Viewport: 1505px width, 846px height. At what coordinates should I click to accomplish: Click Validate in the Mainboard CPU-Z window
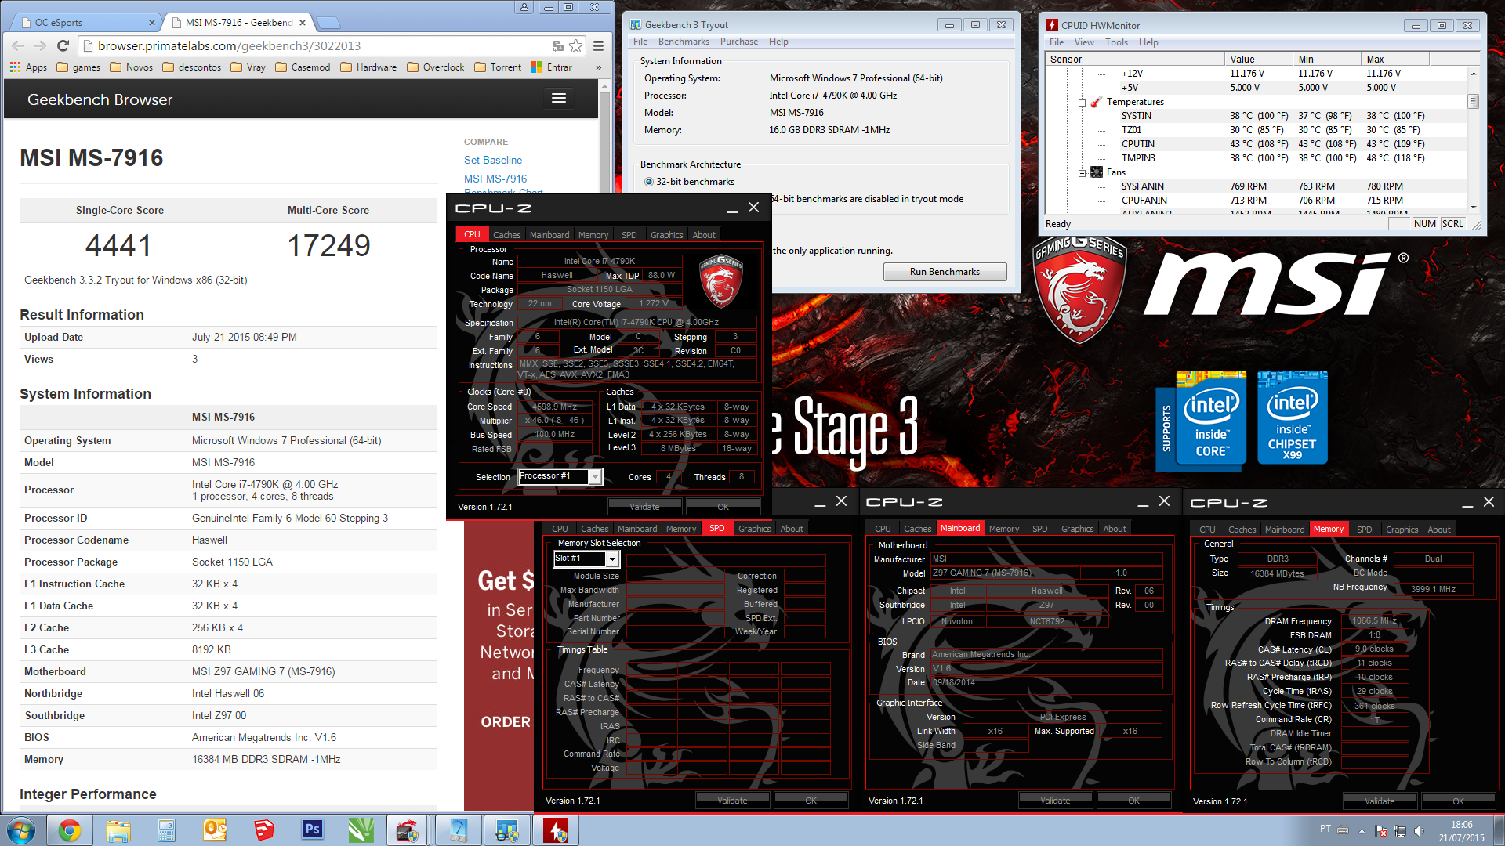tap(1055, 801)
